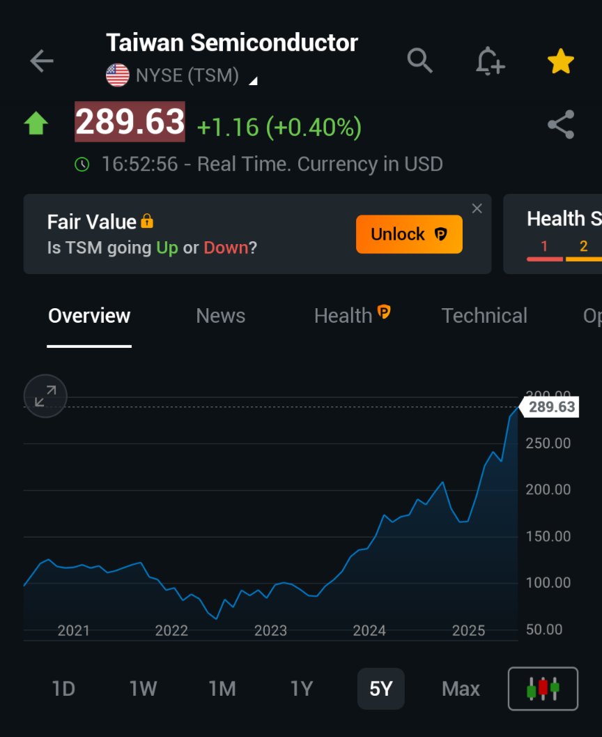This screenshot has height=737, width=602.
Task: Tap the +1.16 (+0.40%) change value
Action: click(279, 127)
